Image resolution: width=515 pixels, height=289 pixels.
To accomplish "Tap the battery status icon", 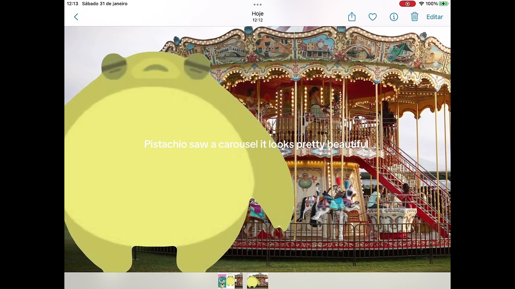I will coord(444,4).
